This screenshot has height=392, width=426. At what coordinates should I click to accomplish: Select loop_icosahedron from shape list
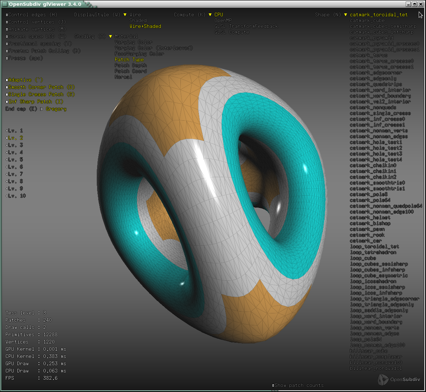[373, 282]
